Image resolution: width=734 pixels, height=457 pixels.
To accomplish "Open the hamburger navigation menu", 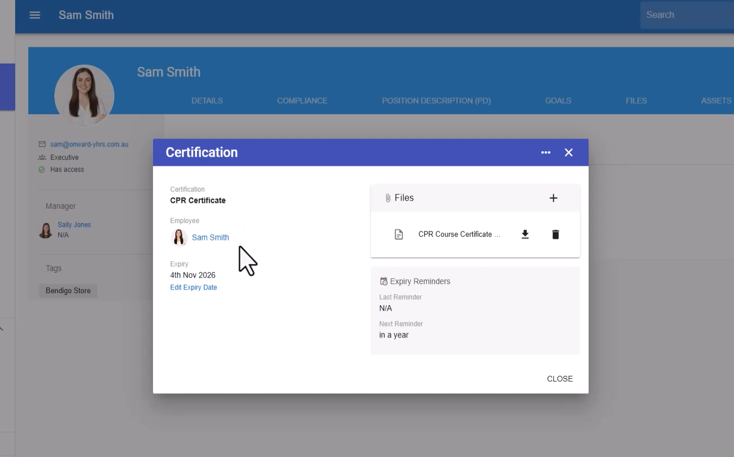I will coord(35,15).
